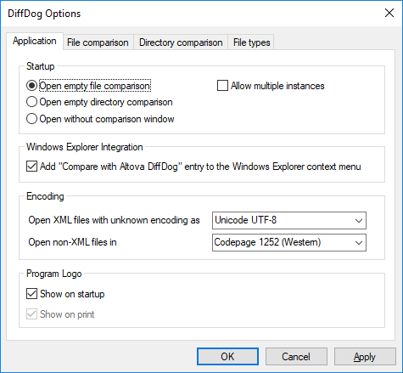Click the 'Open non-XML files in' label
The height and width of the screenshot is (373, 403).
(72, 242)
